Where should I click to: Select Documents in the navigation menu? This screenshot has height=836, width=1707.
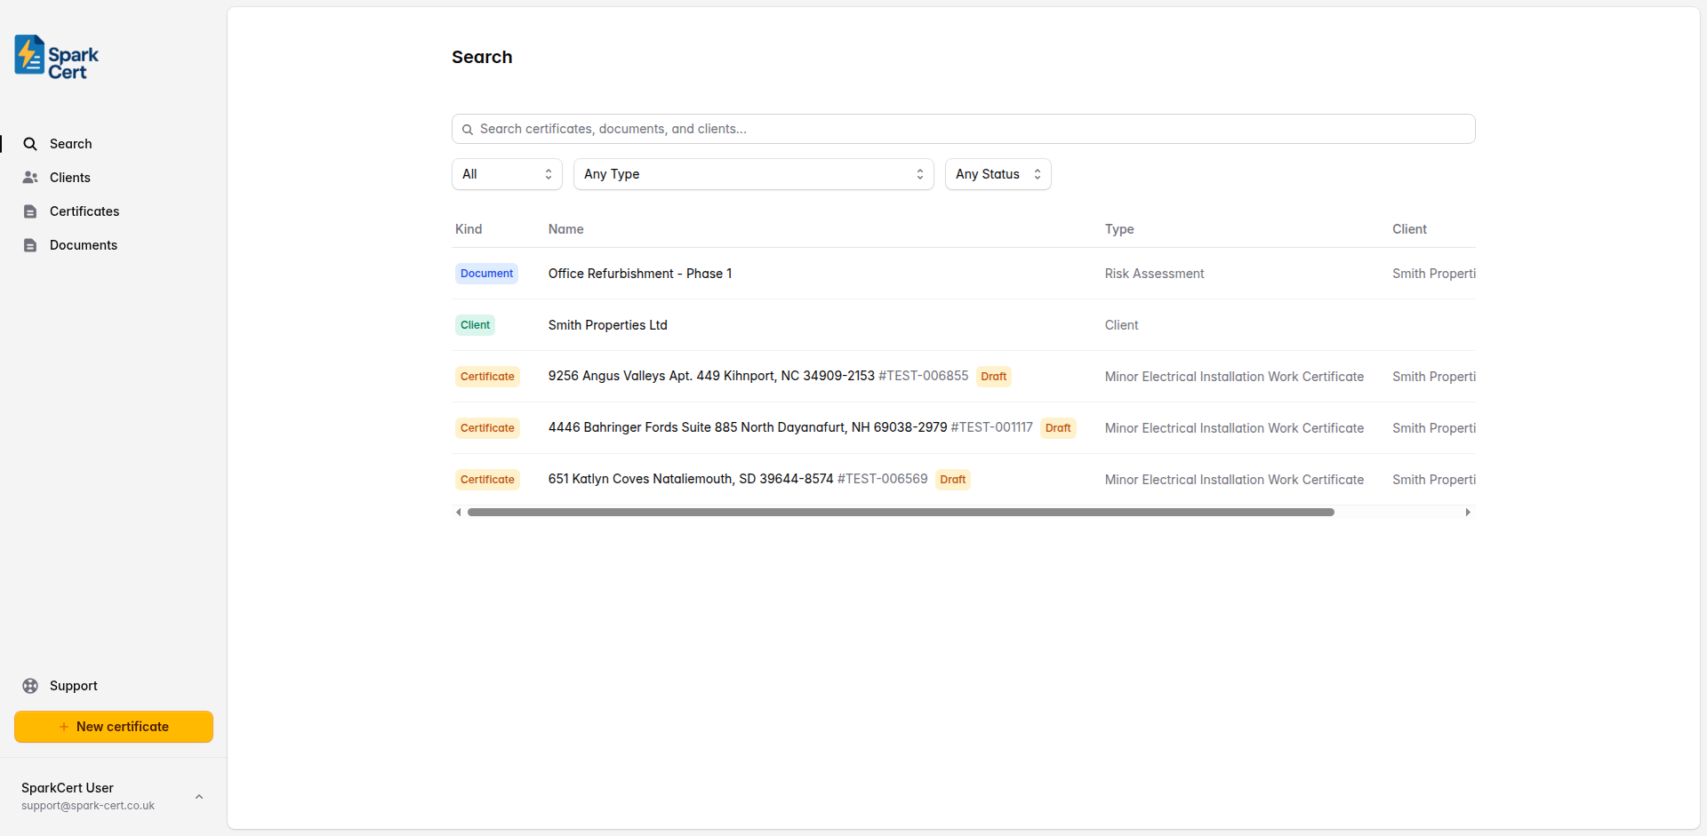click(x=83, y=244)
